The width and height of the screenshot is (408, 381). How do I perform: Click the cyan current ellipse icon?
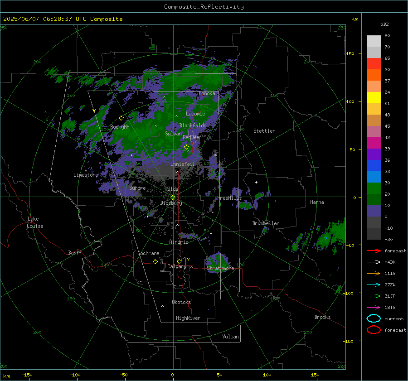374,318
